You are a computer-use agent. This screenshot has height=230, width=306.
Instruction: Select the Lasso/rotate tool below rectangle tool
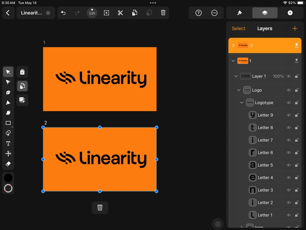point(8,133)
